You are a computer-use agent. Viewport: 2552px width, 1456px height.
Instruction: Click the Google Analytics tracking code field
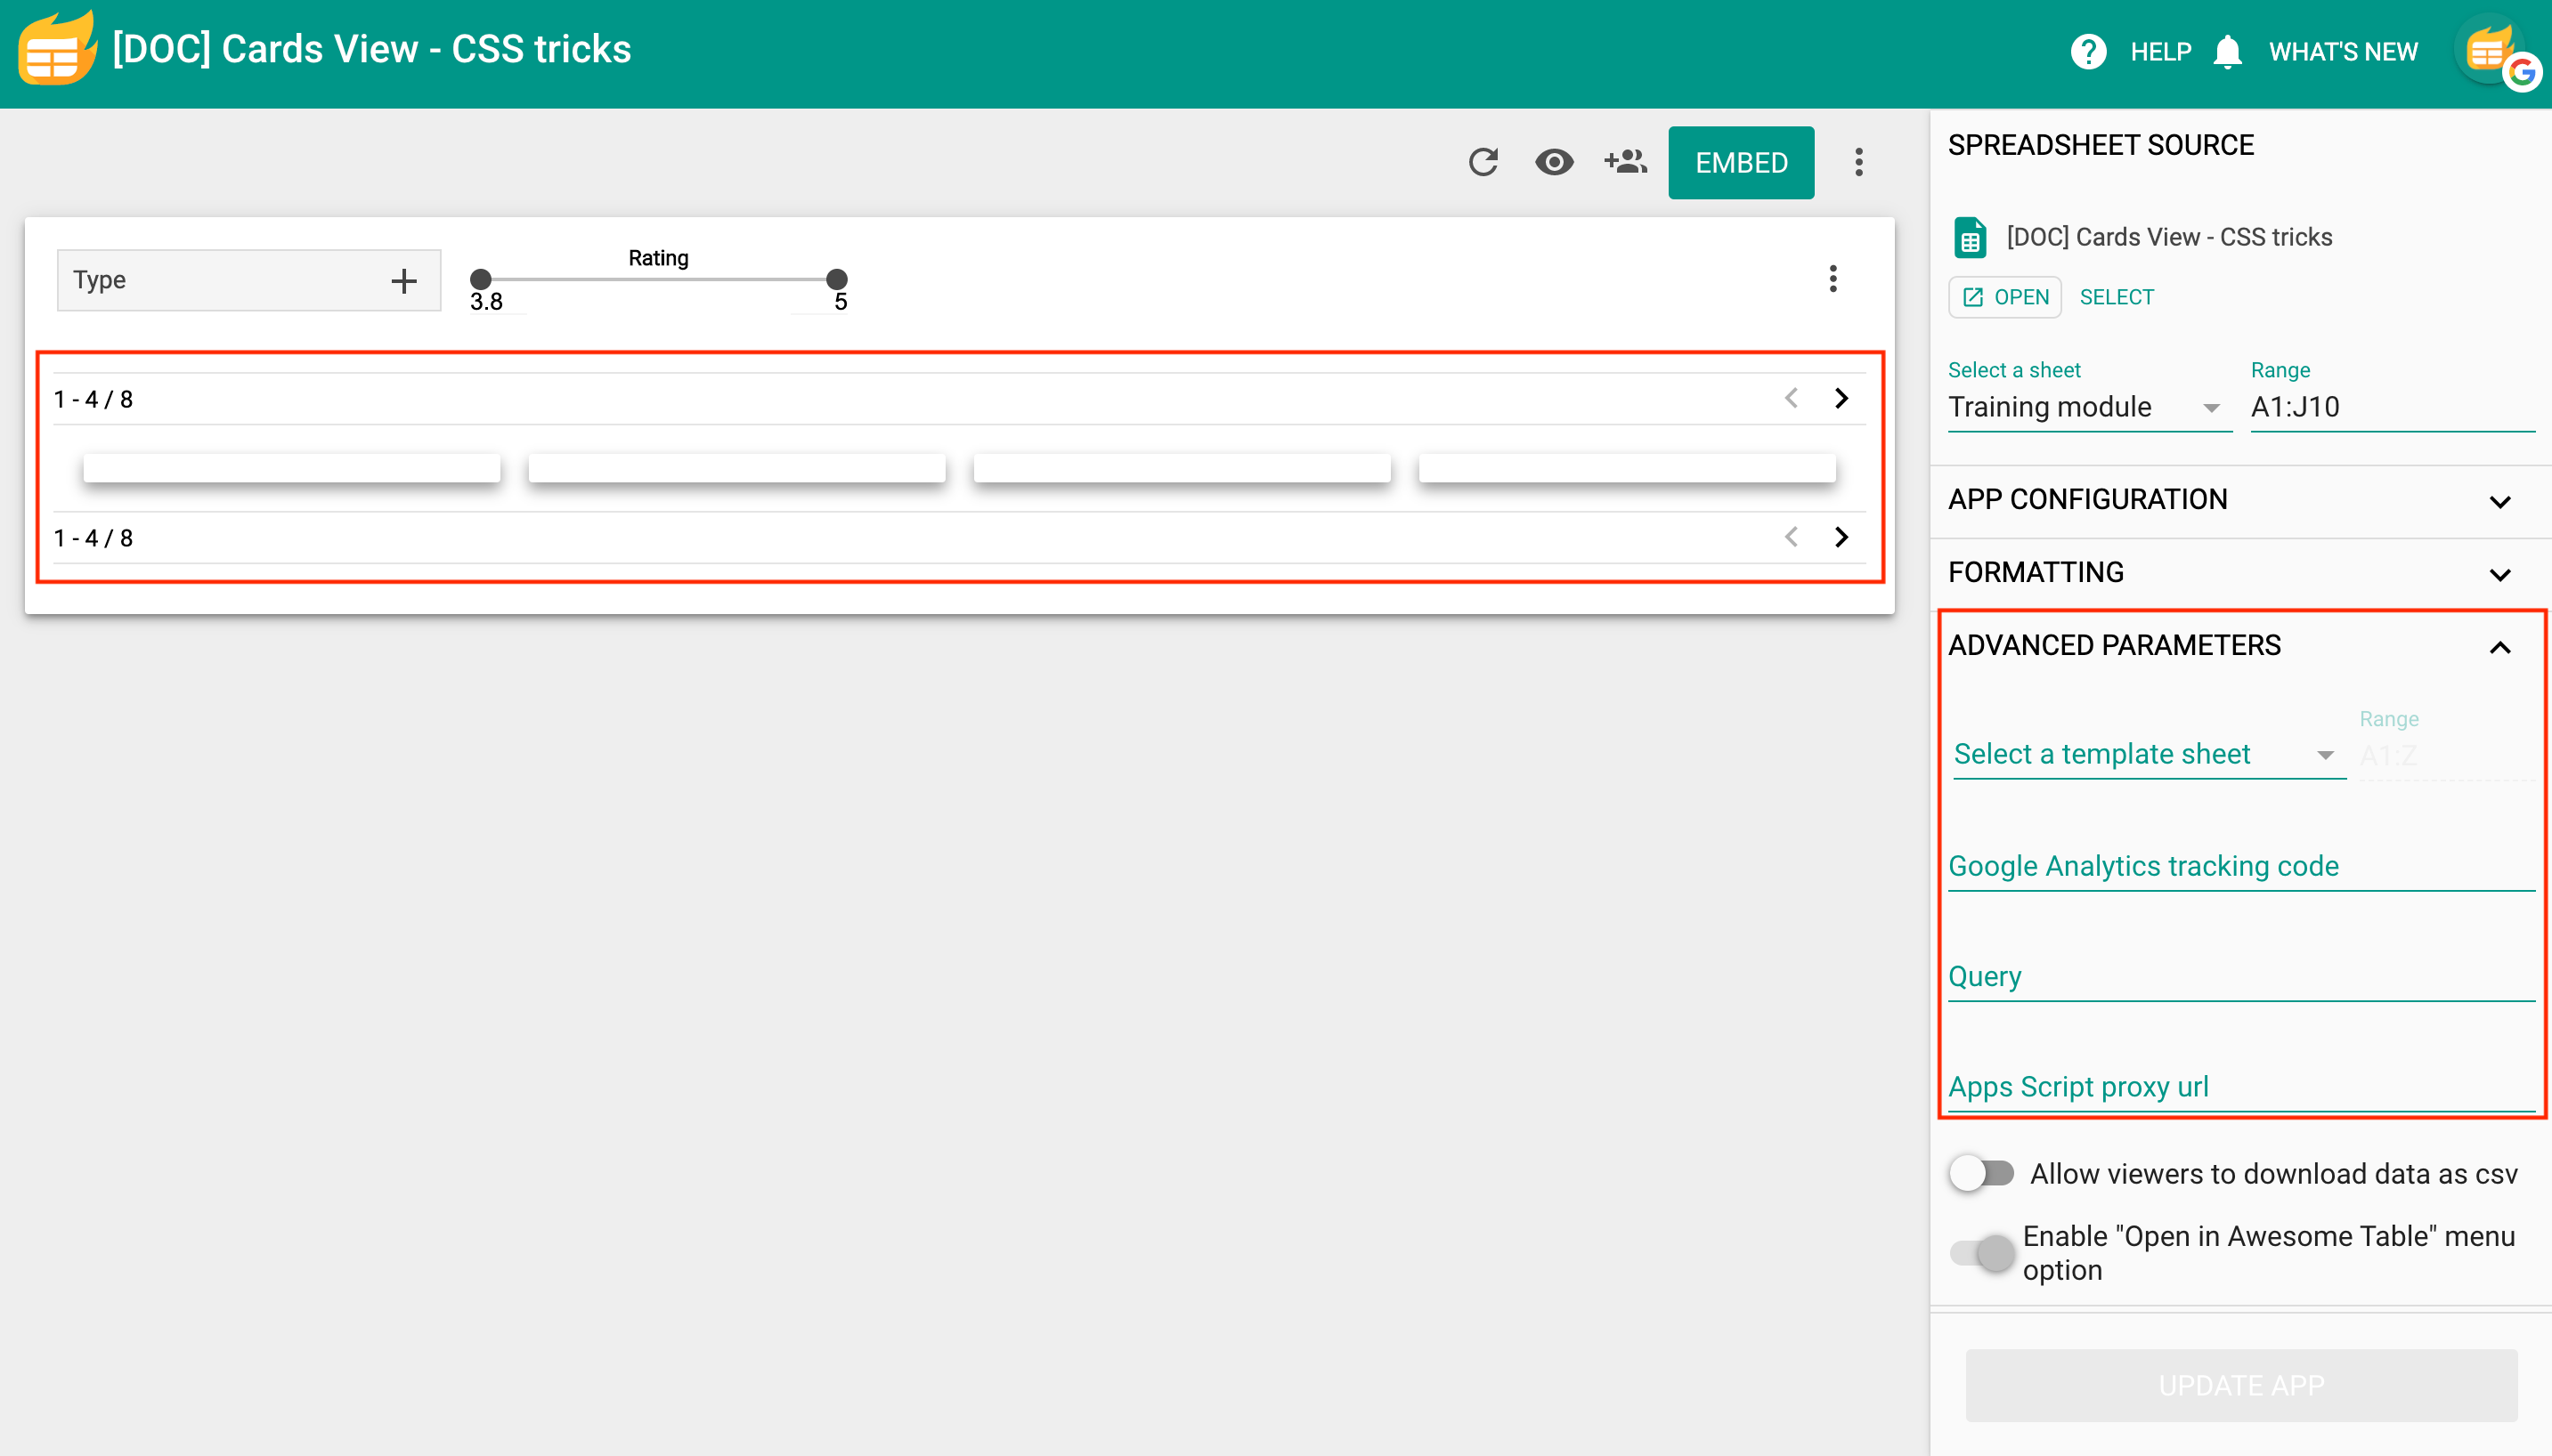[2241, 866]
